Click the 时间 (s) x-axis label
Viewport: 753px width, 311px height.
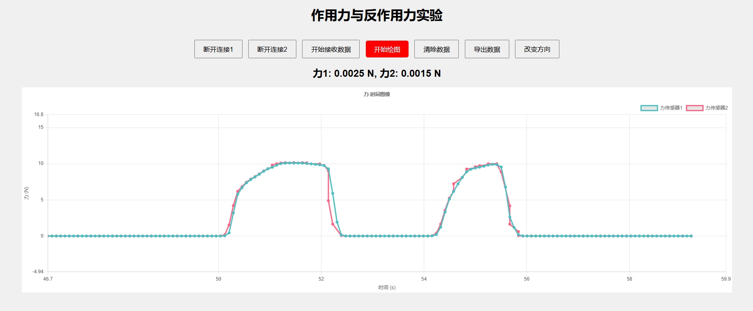click(x=387, y=288)
